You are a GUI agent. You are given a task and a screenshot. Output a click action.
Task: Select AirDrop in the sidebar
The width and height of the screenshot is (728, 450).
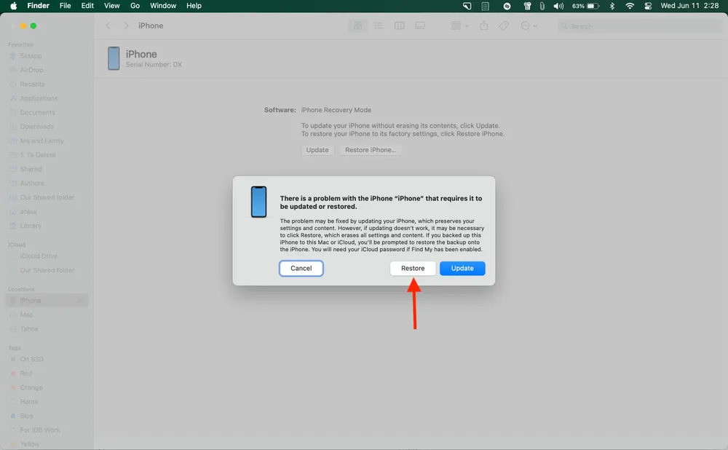(32, 70)
